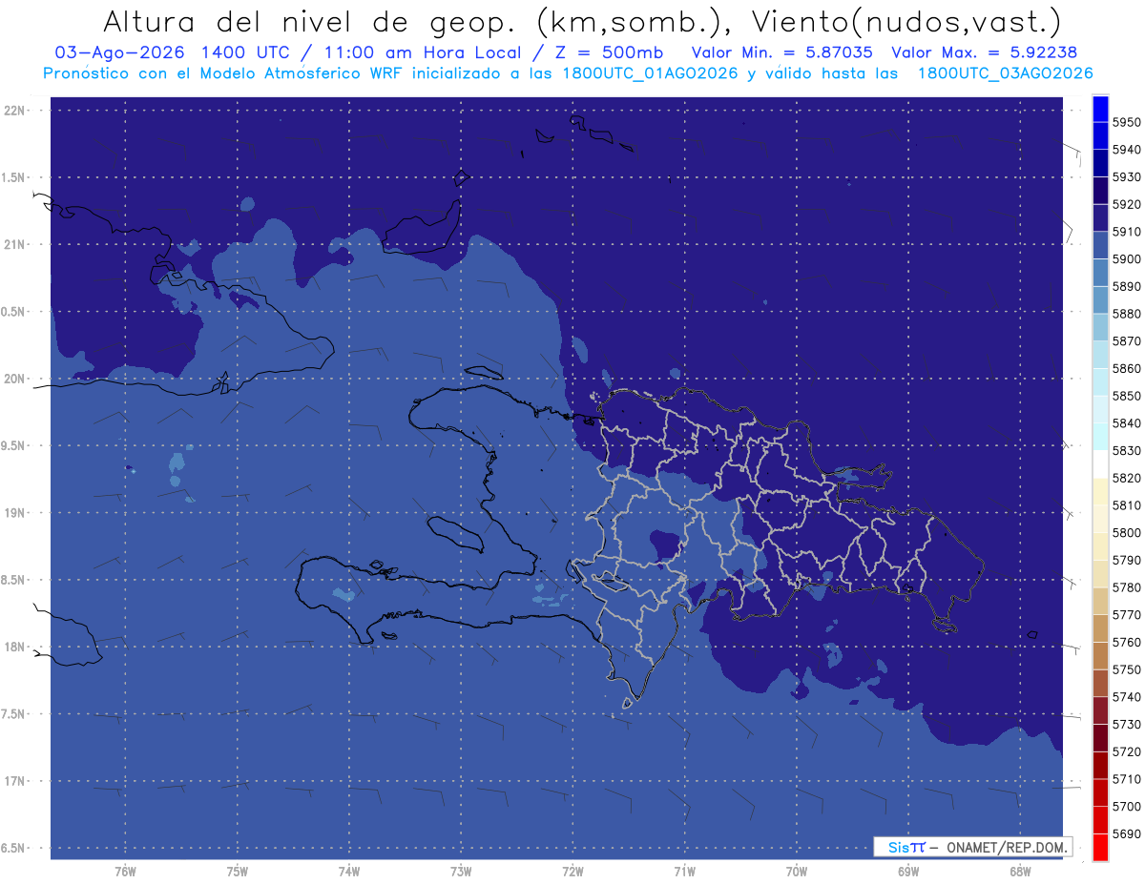Screen dimensions: 1145x884
Task: Click the '21N' latitude label
Action: 15,245
